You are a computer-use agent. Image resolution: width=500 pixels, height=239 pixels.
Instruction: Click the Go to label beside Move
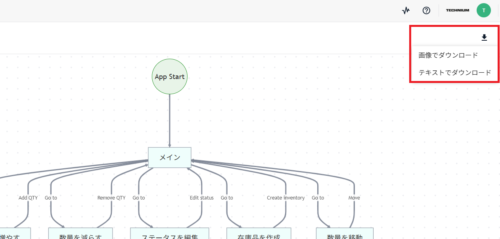[318, 198]
